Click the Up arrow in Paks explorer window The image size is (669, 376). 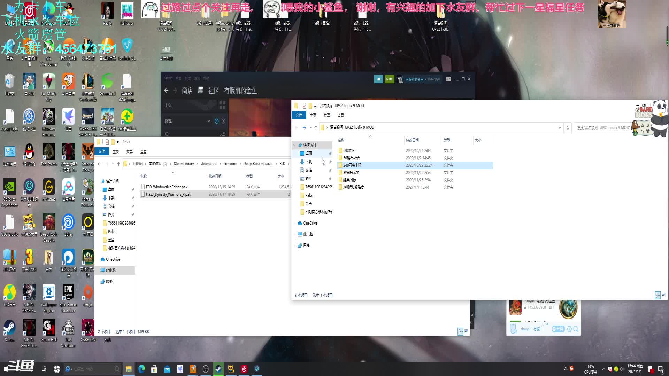tap(118, 164)
